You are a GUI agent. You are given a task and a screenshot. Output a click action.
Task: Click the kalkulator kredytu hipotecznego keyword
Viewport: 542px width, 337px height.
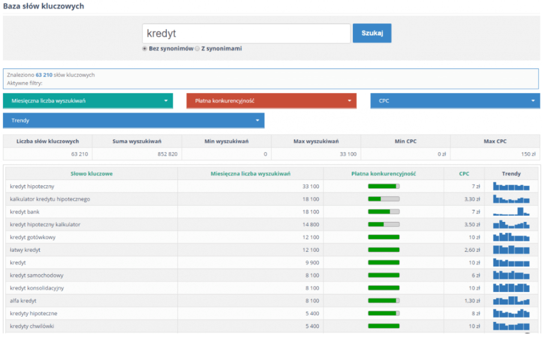[50, 199]
